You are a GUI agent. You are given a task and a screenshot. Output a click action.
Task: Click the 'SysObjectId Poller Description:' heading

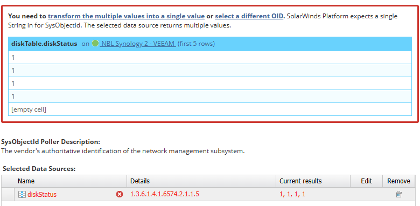click(x=51, y=142)
